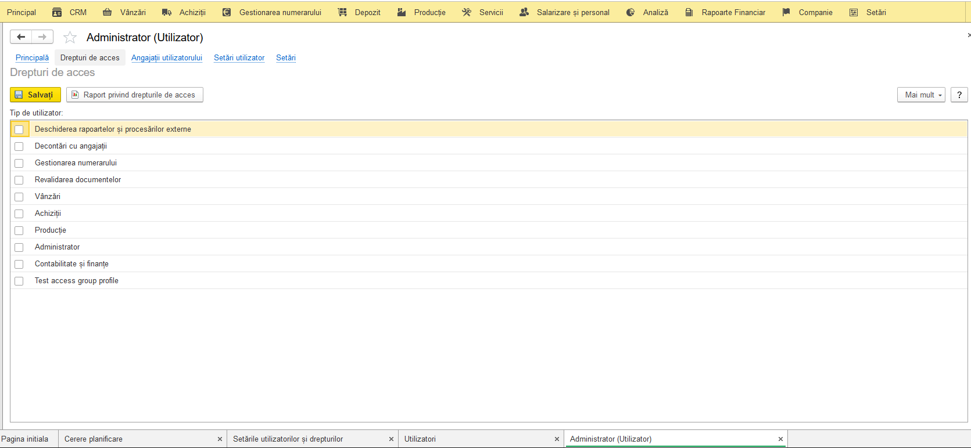The image size is (971, 448).
Task: Click the back arrow navigation icon
Action: [21, 37]
